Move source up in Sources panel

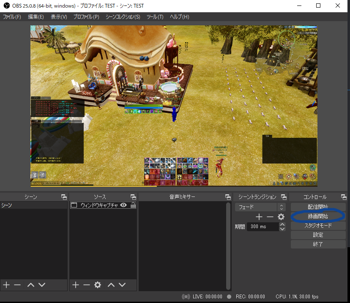pyautogui.click(x=111, y=285)
